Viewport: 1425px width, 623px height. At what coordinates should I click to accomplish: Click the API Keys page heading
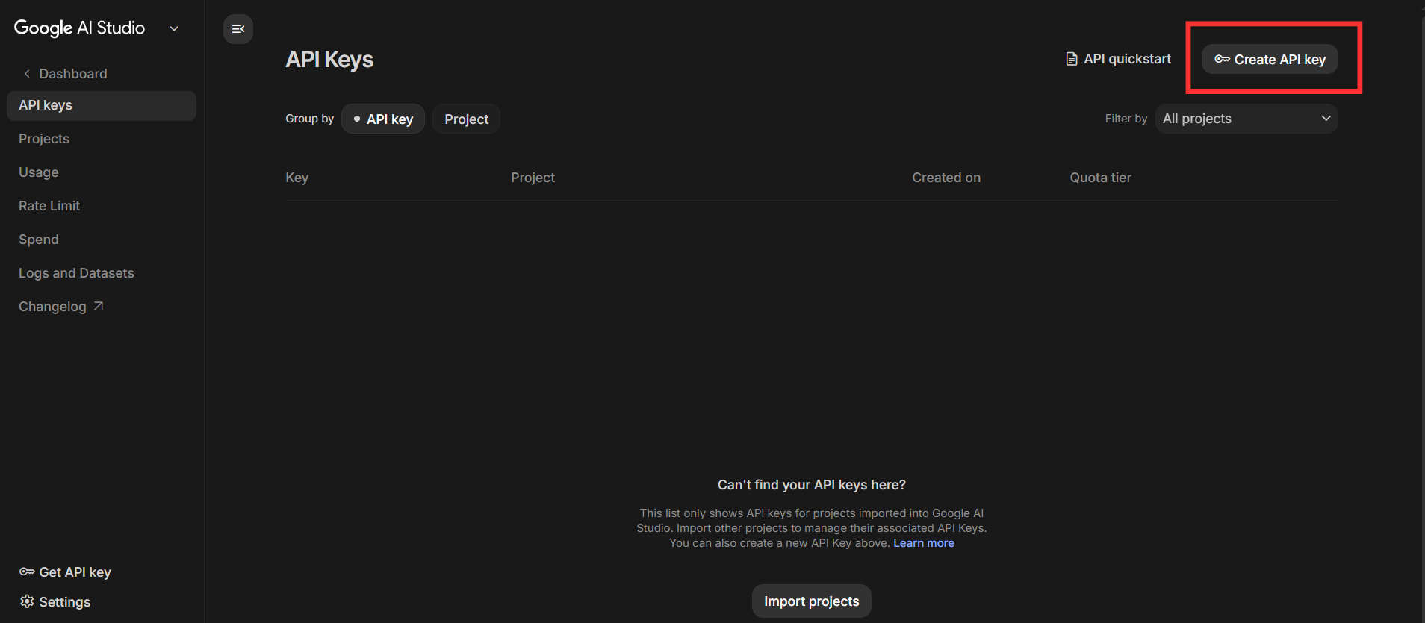tap(329, 60)
